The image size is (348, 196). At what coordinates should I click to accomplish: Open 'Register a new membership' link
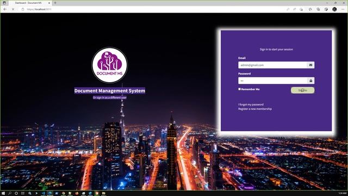(255, 109)
